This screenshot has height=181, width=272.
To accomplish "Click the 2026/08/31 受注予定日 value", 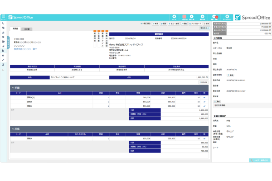I will (232, 70).
